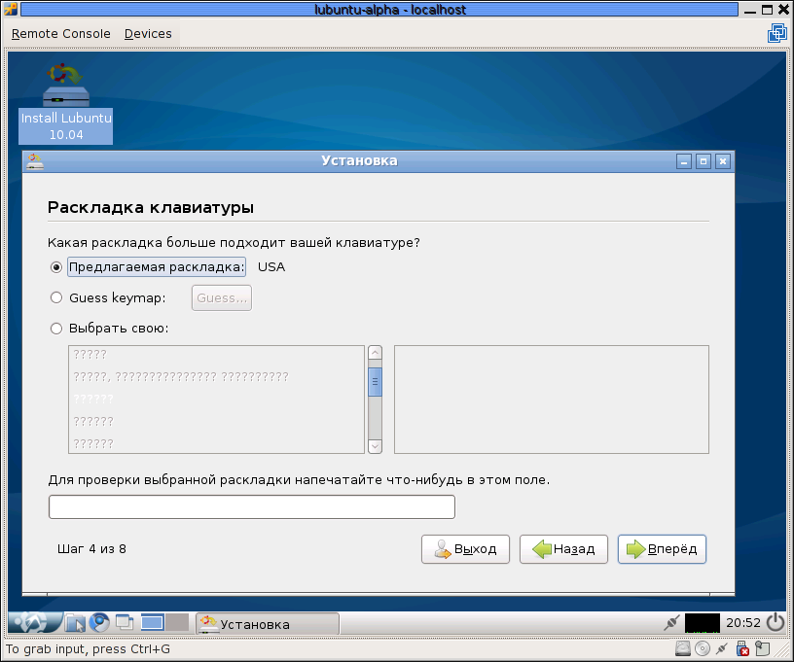Viewport: 794px width, 662px height.
Task: Click the network plug icon in the panel tray
Action: [671, 622]
